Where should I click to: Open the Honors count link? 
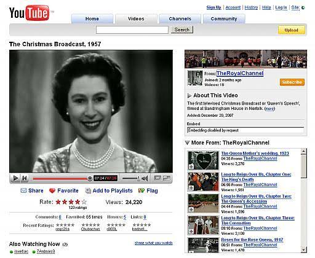(125, 217)
